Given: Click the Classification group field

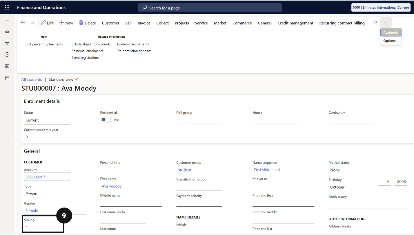Looking at the screenshot, I should pyautogui.click(x=199, y=187).
